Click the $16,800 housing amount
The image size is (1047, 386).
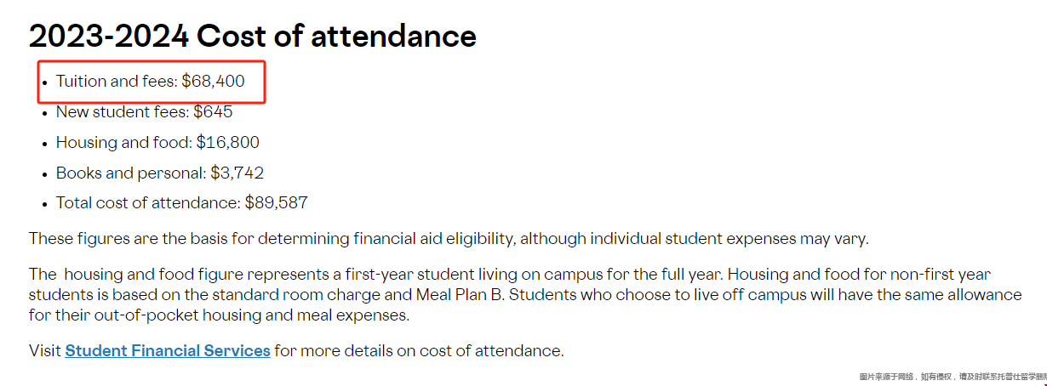point(227,143)
